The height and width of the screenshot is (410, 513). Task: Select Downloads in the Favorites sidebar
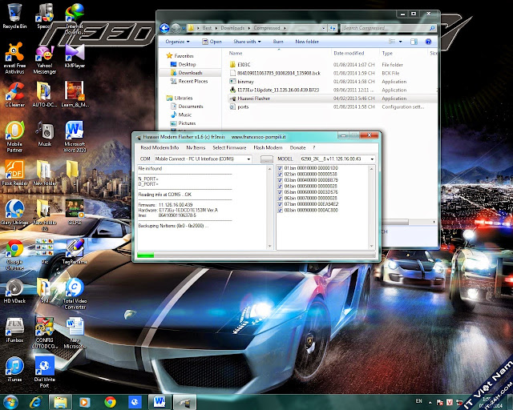[x=190, y=73]
